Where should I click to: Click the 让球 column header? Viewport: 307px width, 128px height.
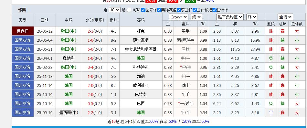[x=282, y=24]
